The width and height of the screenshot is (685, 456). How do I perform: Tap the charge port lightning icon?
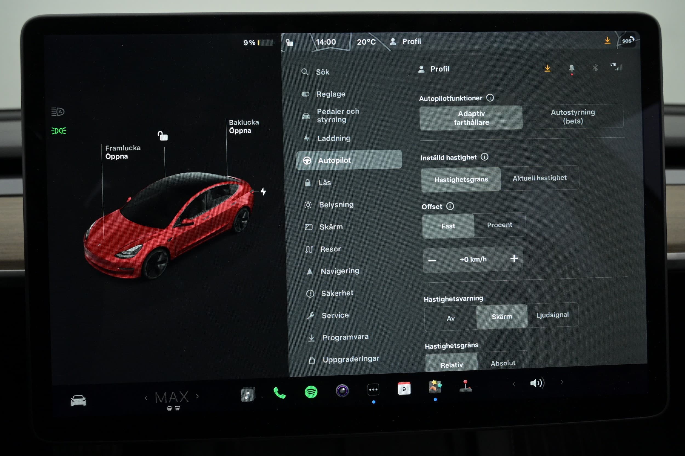click(x=263, y=191)
